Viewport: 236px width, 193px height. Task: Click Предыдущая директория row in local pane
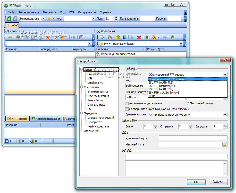point(118,54)
